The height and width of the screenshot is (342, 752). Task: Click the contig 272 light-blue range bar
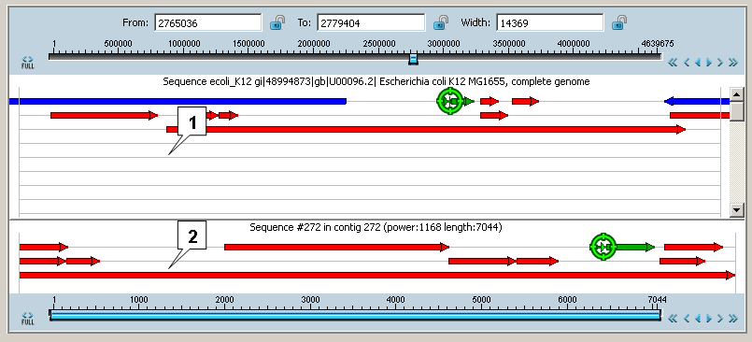click(355, 315)
